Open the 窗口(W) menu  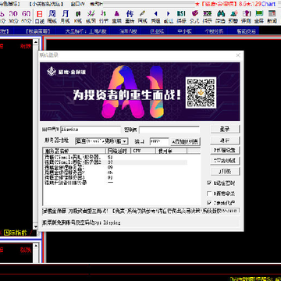click(77, 4)
